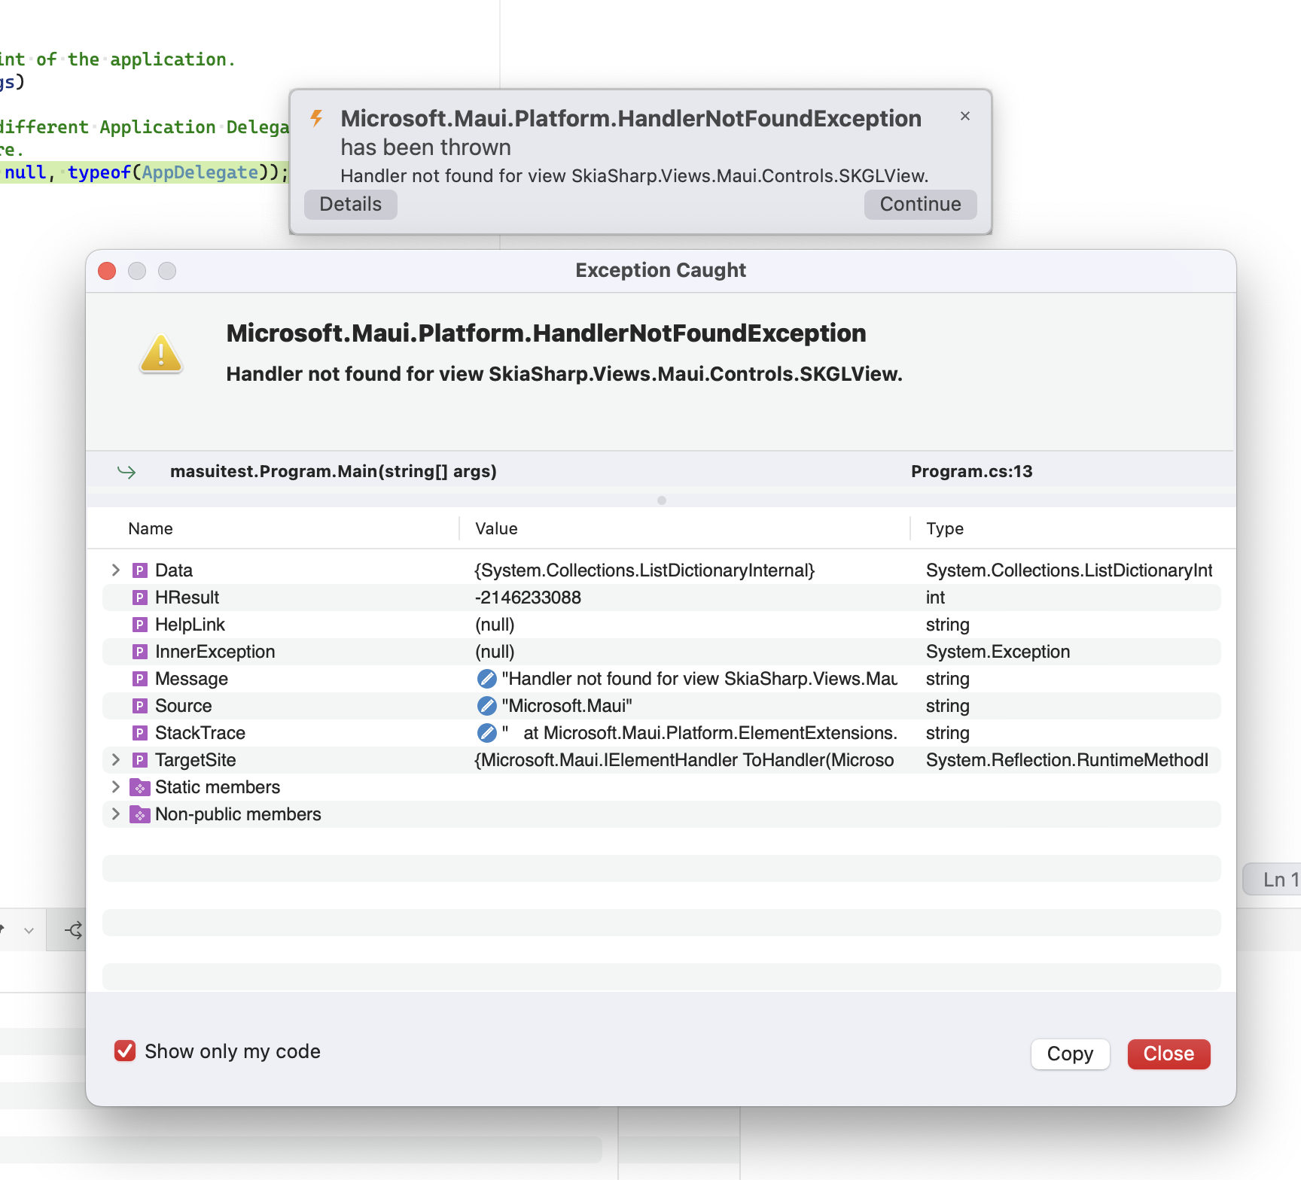1301x1180 pixels.
Task: Click the Details button in the exception popup
Action: [x=350, y=204]
